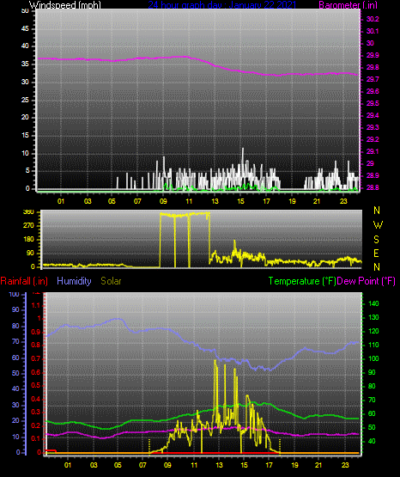The width and height of the screenshot is (400, 477).
Task: Select hour 05 below the humidity graph
Action: click(118, 465)
